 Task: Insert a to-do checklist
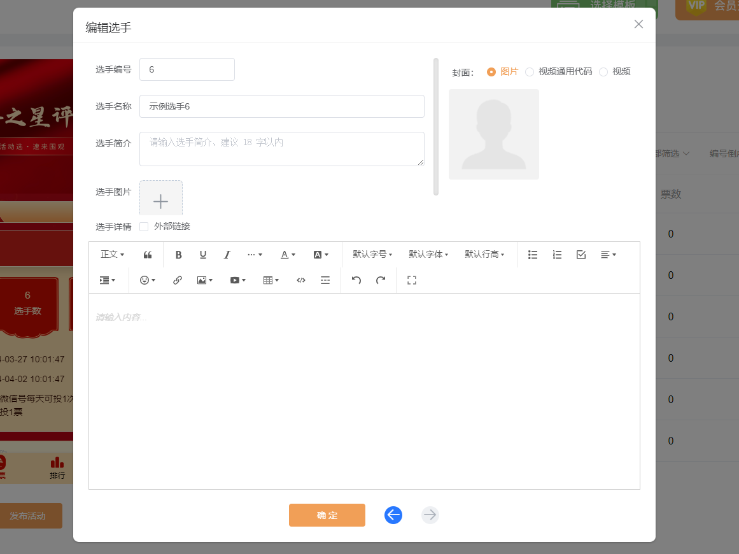(x=581, y=255)
